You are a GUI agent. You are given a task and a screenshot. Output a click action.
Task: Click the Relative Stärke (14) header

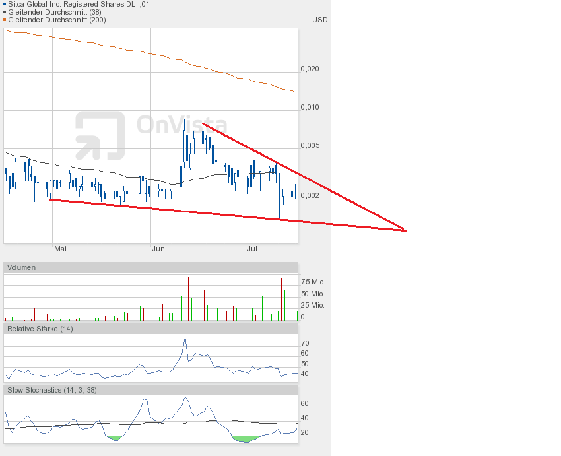[150, 329]
